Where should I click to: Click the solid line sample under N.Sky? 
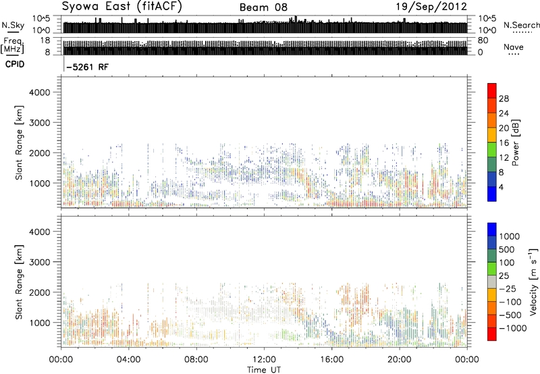tap(13, 32)
